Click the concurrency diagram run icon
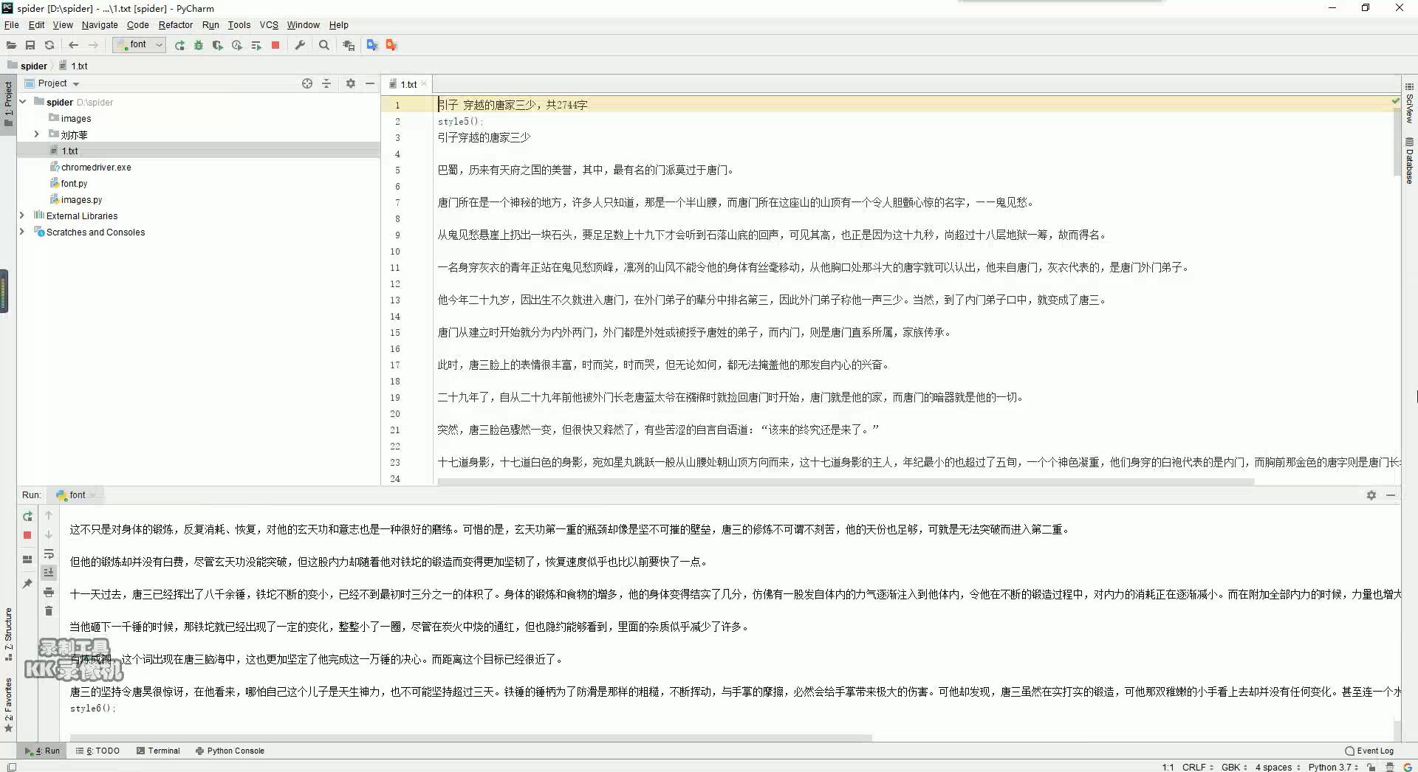The width and height of the screenshot is (1418, 772). (x=256, y=45)
